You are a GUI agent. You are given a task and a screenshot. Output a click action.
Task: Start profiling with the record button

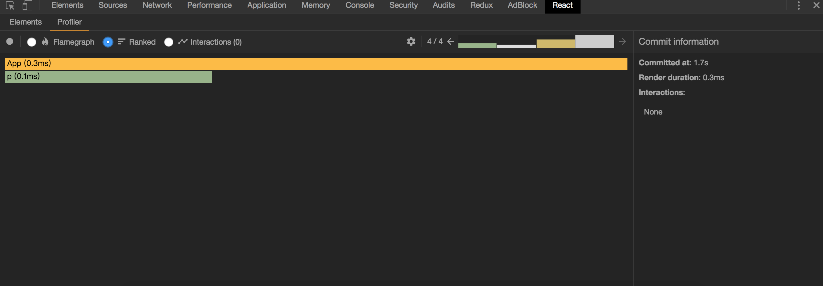10,41
